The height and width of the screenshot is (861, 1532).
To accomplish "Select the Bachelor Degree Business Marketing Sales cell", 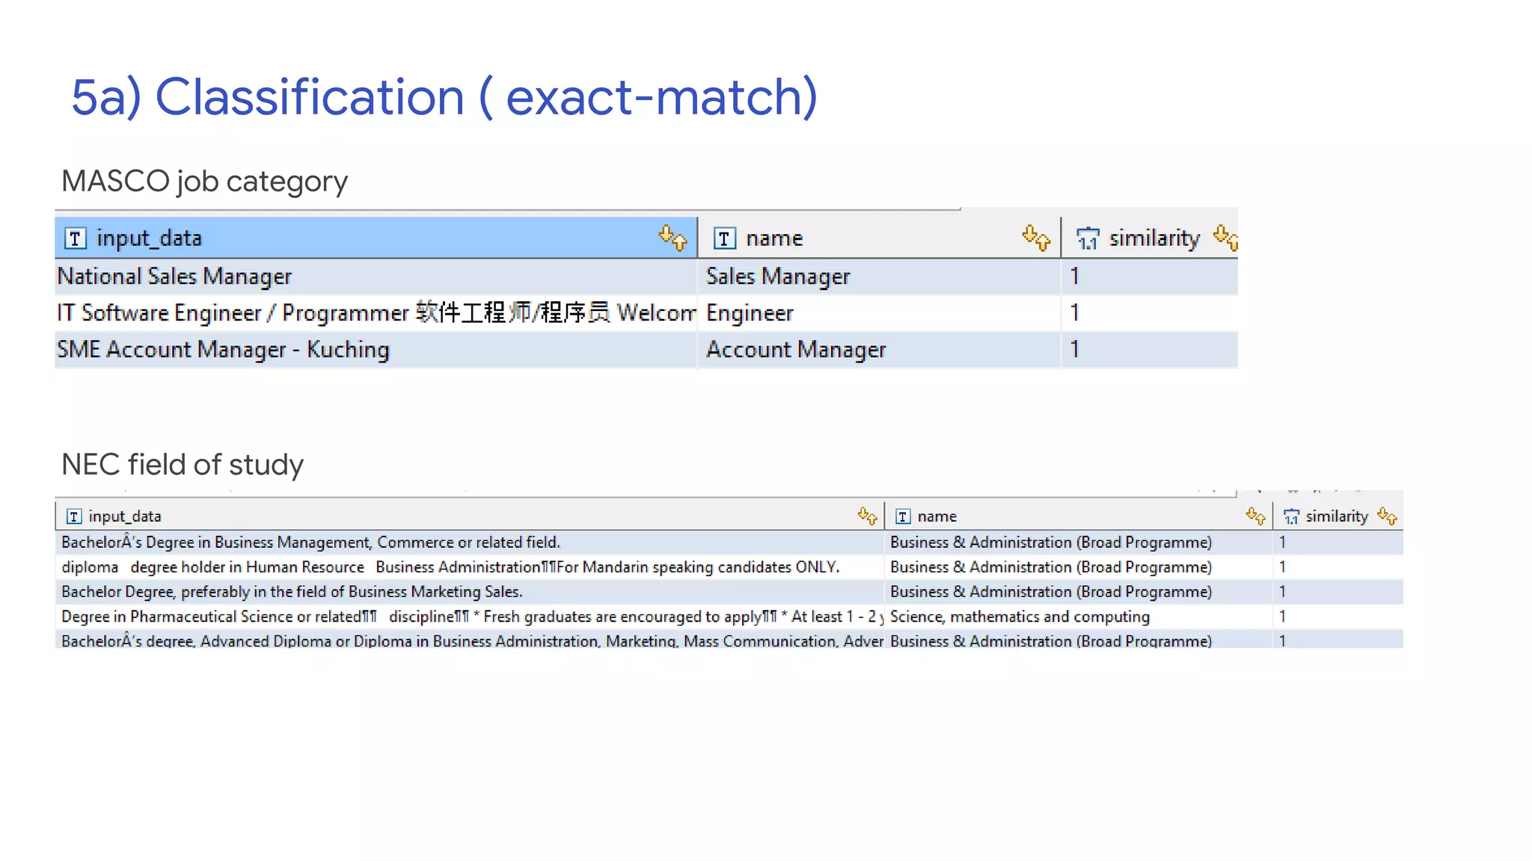I will 470,592.
